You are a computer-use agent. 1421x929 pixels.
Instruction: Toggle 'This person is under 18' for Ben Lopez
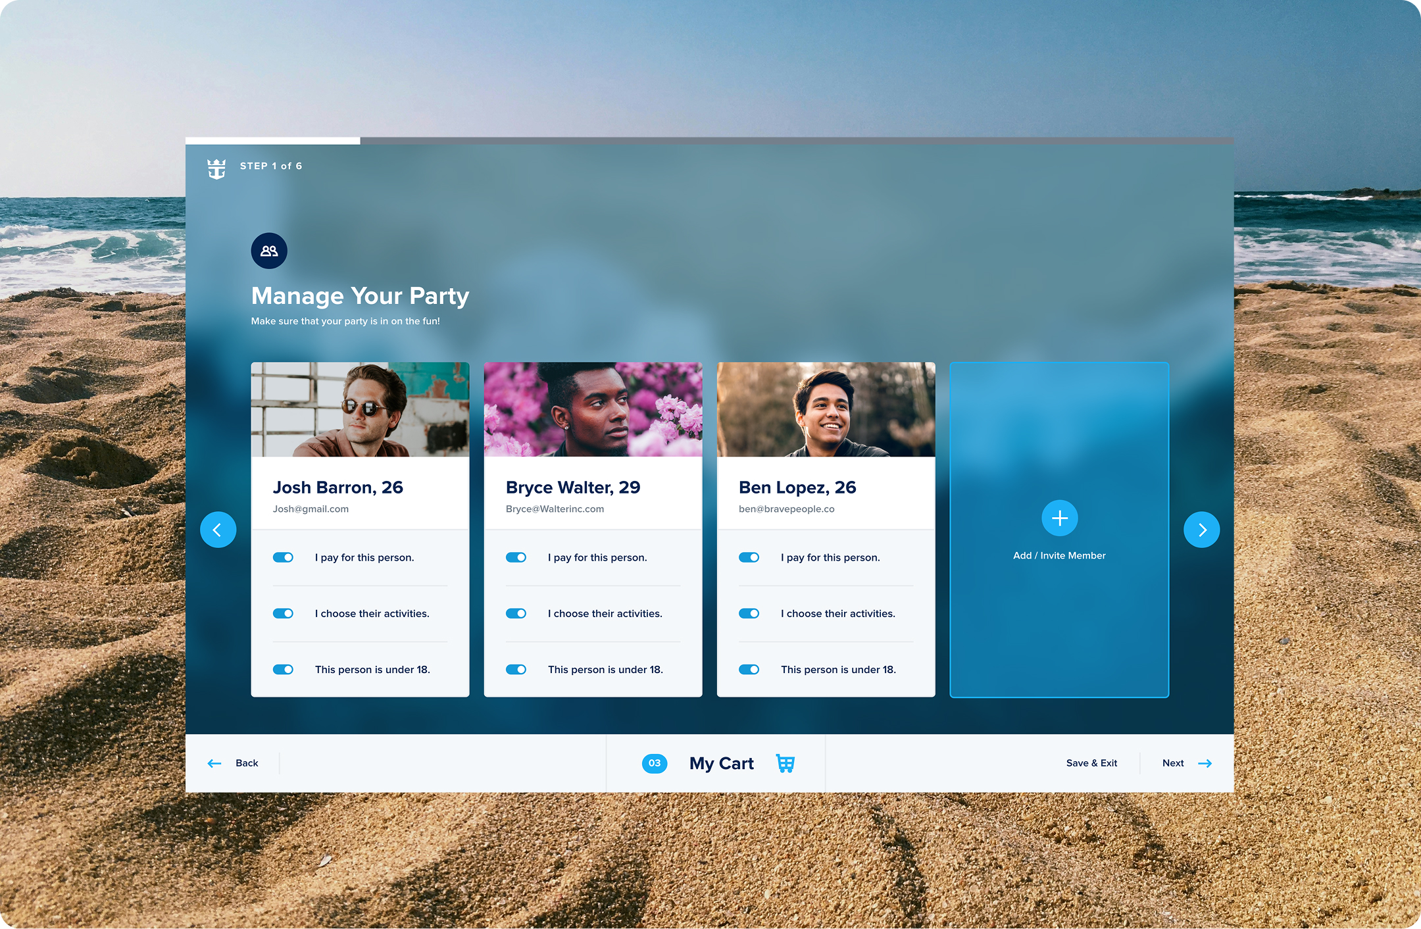pyautogui.click(x=749, y=669)
